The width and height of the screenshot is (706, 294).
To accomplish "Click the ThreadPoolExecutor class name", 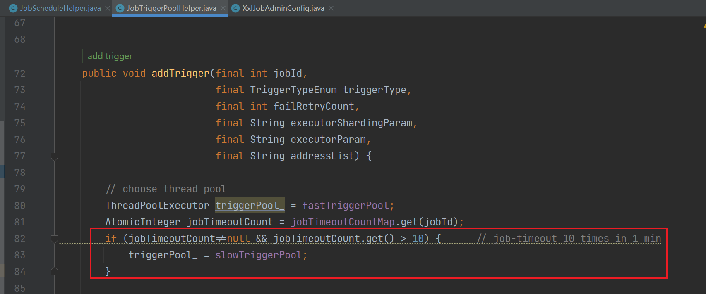I will click(157, 206).
